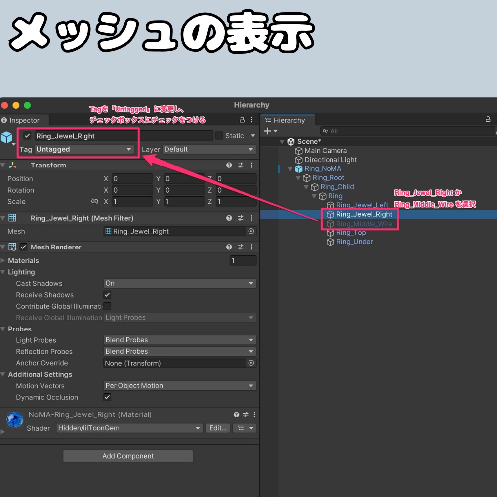Collapse the Ring_NoMA hierarchy item
497x497 pixels.
click(290, 169)
